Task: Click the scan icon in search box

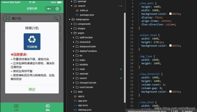Action: (x=8, y=18)
